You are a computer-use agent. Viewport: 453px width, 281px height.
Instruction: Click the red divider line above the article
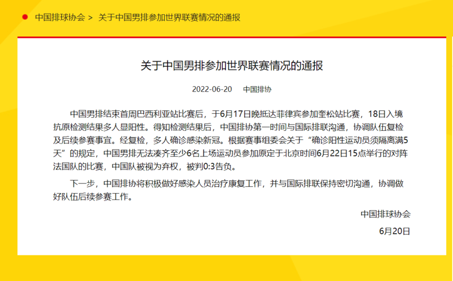click(x=226, y=37)
